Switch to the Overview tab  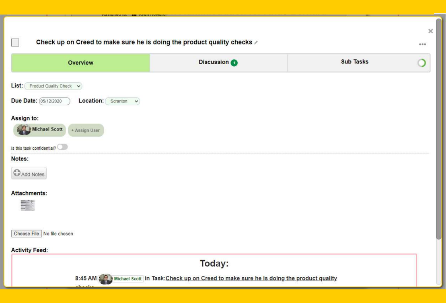(80, 63)
